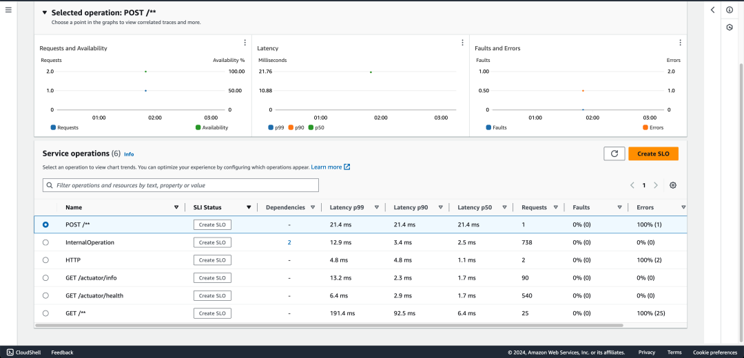Create SLO for InternalOperation row
The height and width of the screenshot is (358, 744).
pyautogui.click(x=212, y=242)
